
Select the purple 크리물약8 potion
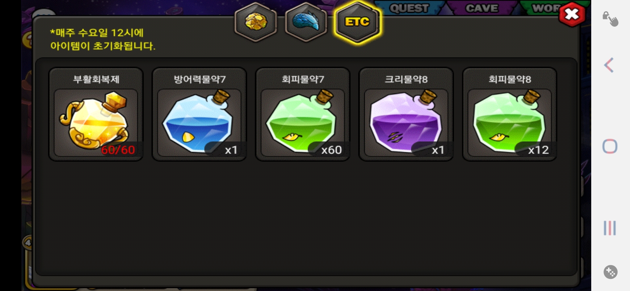(x=406, y=122)
